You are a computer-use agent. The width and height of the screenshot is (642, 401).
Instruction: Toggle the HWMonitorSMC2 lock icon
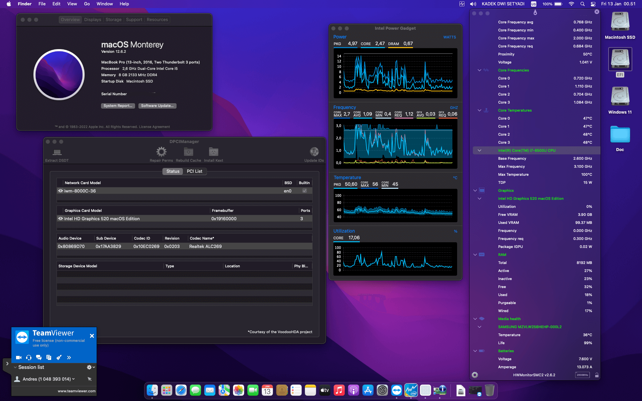tap(597, 375)
